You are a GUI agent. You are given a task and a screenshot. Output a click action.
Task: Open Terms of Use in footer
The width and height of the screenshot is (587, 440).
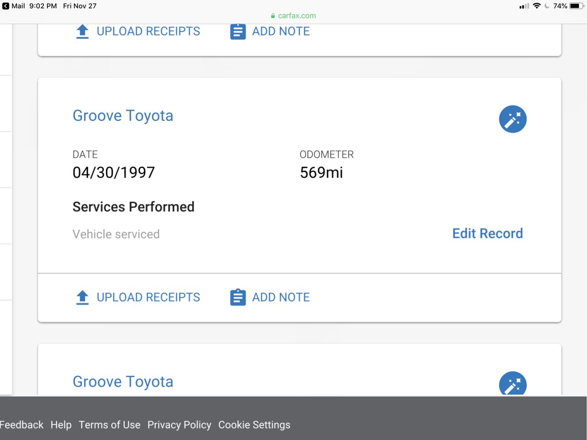click(x=110, y=425)
